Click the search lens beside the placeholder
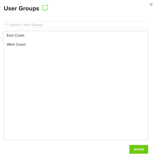The image size is (155, 157). (x=7, y=24)
